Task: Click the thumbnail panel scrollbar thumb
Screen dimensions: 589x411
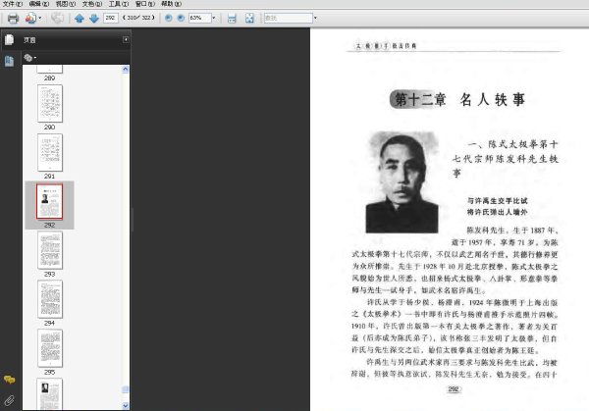Action: pos(126,389)
